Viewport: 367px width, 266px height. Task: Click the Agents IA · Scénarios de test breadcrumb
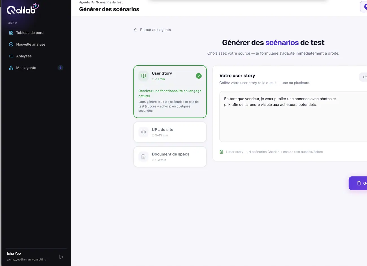click(101, 2)
